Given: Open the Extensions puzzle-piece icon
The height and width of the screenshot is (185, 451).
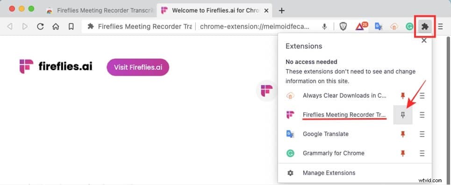Looking at the screenshot, I should pyautogui.click(x=425, y=27).
